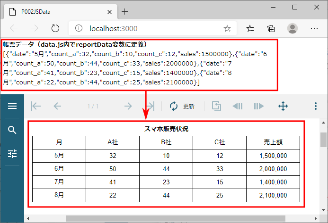Click the B社 column header
The width and height of the screenshot is (328, 223).
[166, 142]
